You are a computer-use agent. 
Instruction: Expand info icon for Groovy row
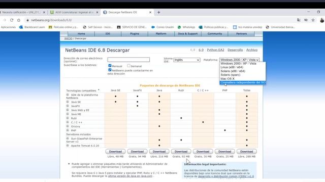(x=68, y=126)
